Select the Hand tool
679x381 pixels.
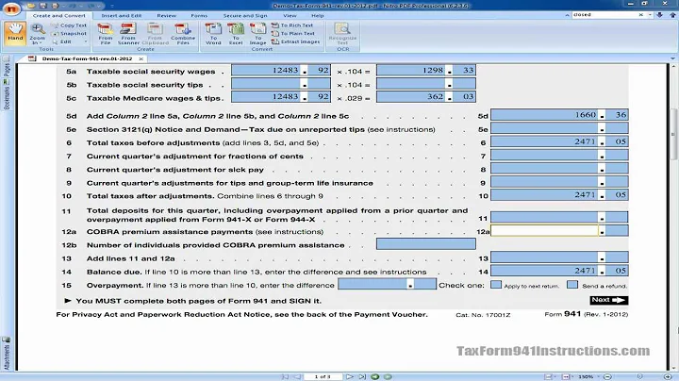15,33
